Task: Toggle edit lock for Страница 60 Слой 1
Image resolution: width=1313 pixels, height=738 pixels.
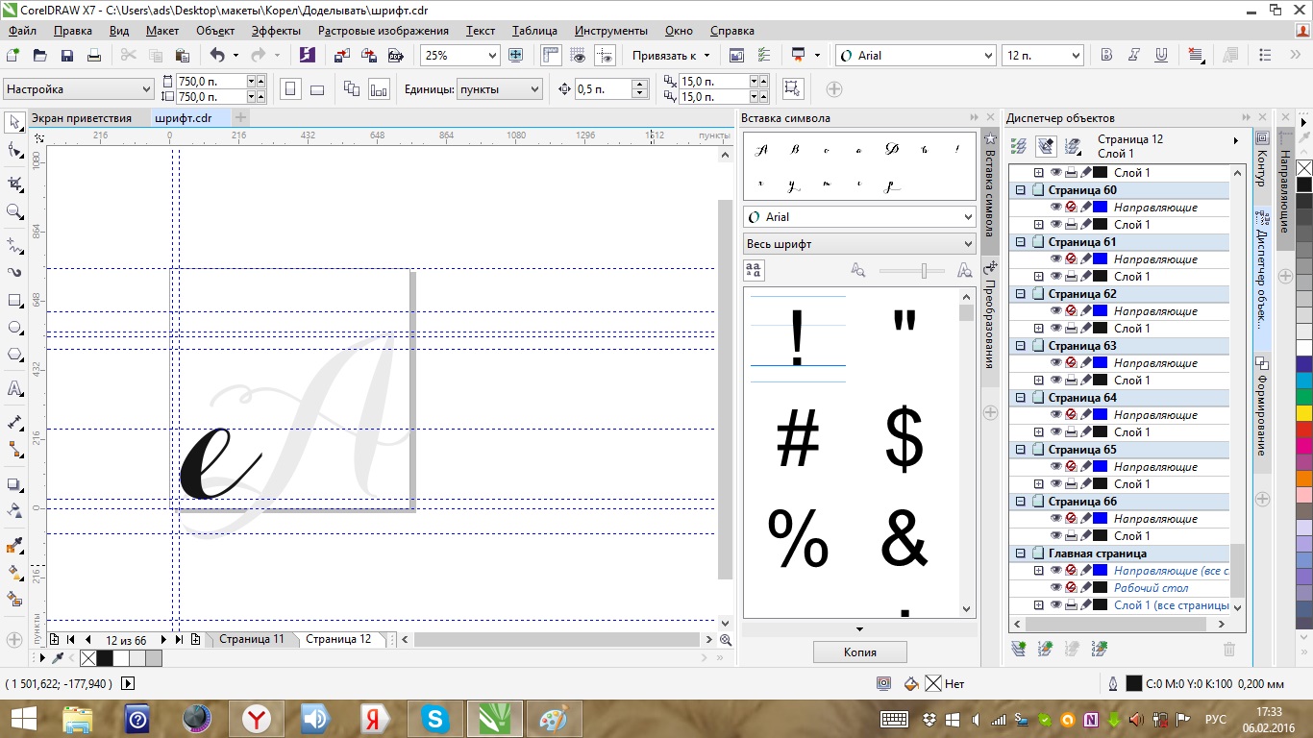Action: [1084, 225]
